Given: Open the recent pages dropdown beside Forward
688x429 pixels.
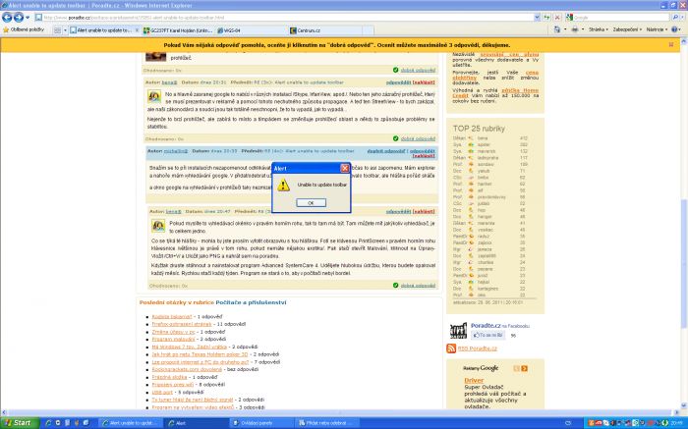Looking at the screenshot, I should click(x=28, y=18).
